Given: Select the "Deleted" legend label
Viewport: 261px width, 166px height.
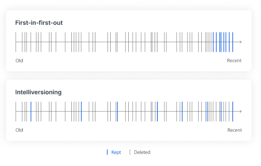Looking at the screenshot, I should 142,152.
